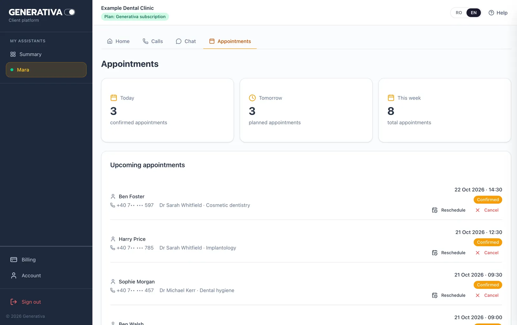
Task: Switch language to RO
Action: pyautogui.click(x=459, y=13)
